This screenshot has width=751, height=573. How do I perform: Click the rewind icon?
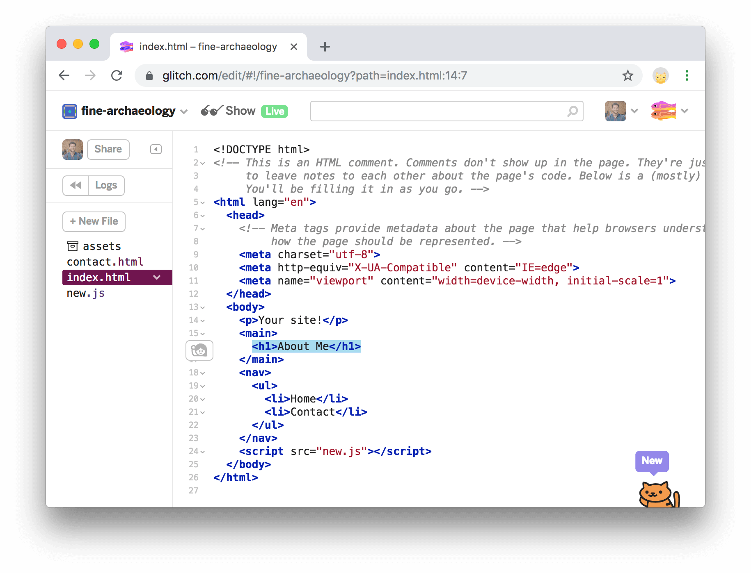pyautogui.click(x=76, y=186)
